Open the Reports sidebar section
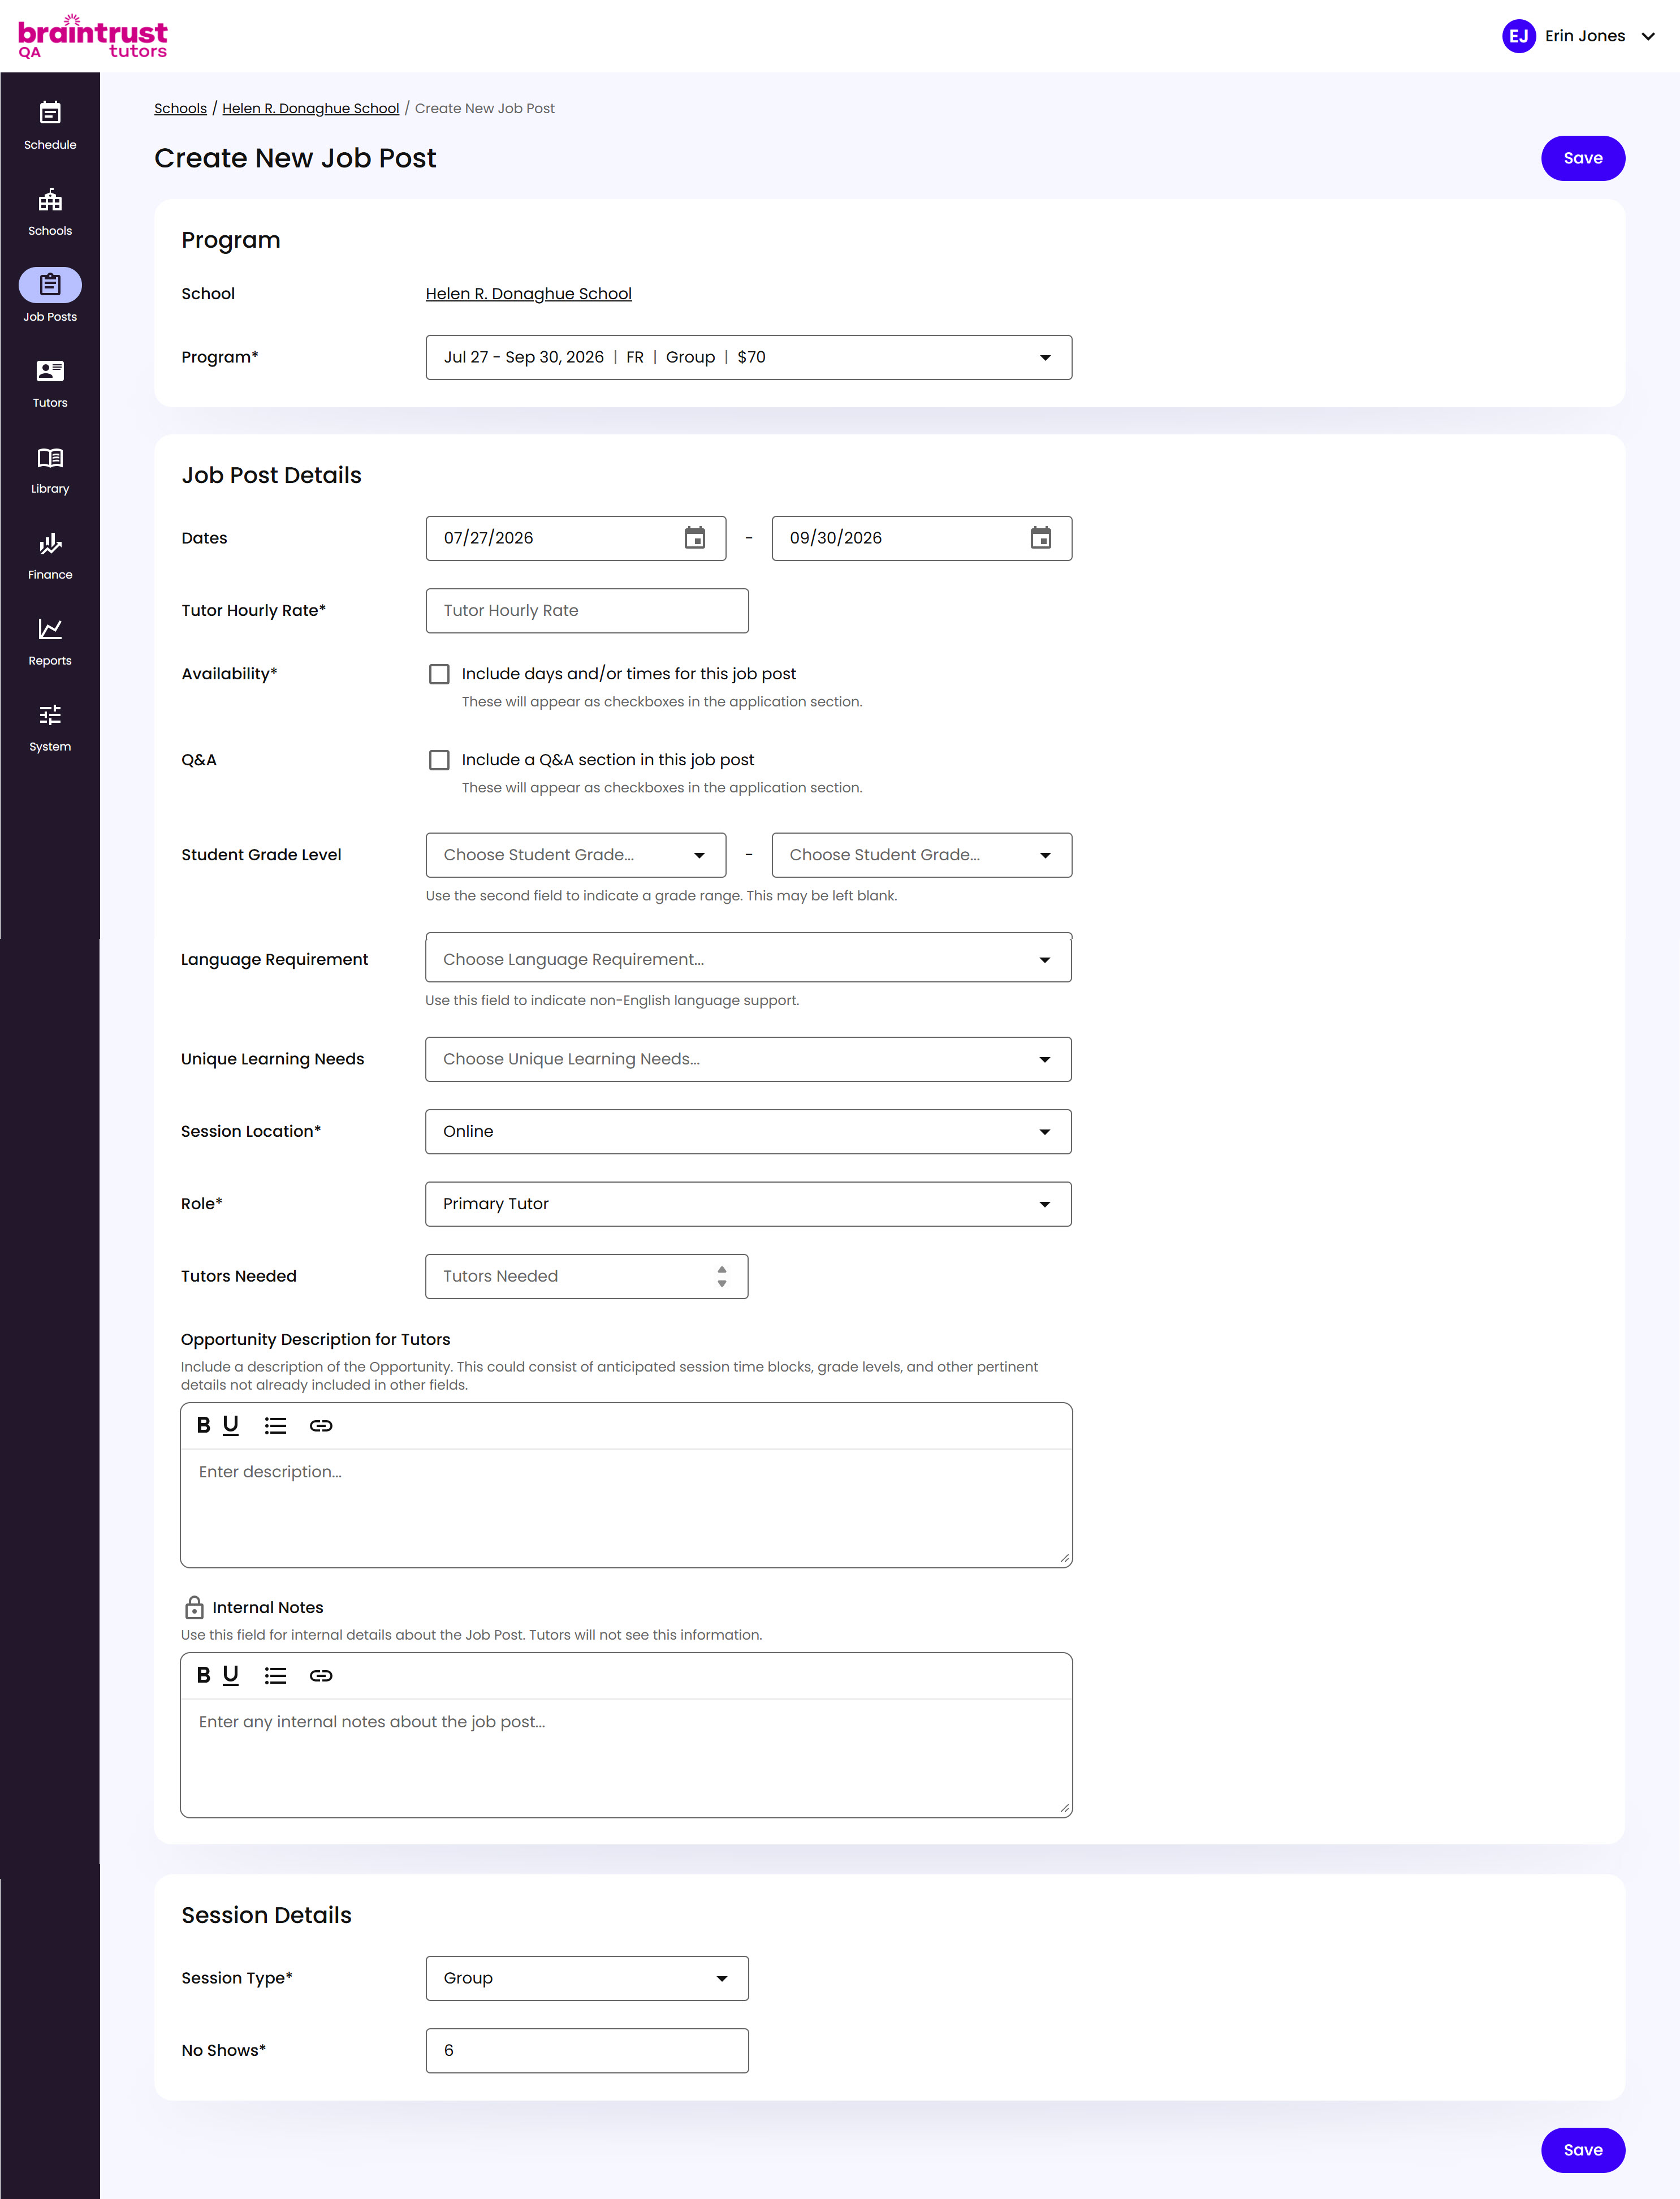 tap(50, 641)
